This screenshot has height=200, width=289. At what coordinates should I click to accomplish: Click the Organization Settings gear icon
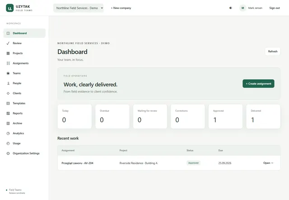click(8, 153)
